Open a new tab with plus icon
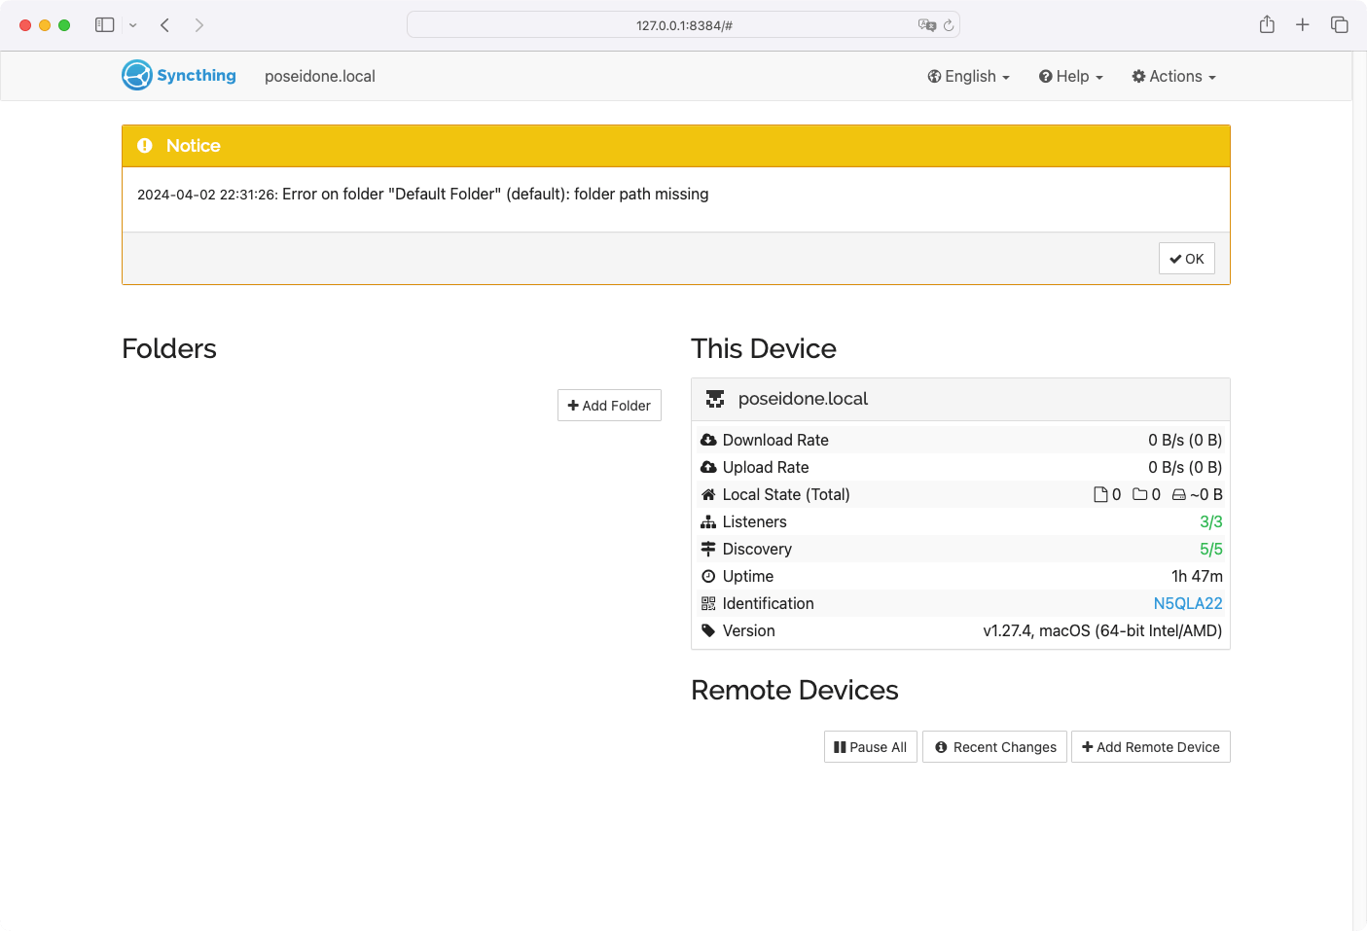The image size is (1367, 931). (x=1303, y=25)
